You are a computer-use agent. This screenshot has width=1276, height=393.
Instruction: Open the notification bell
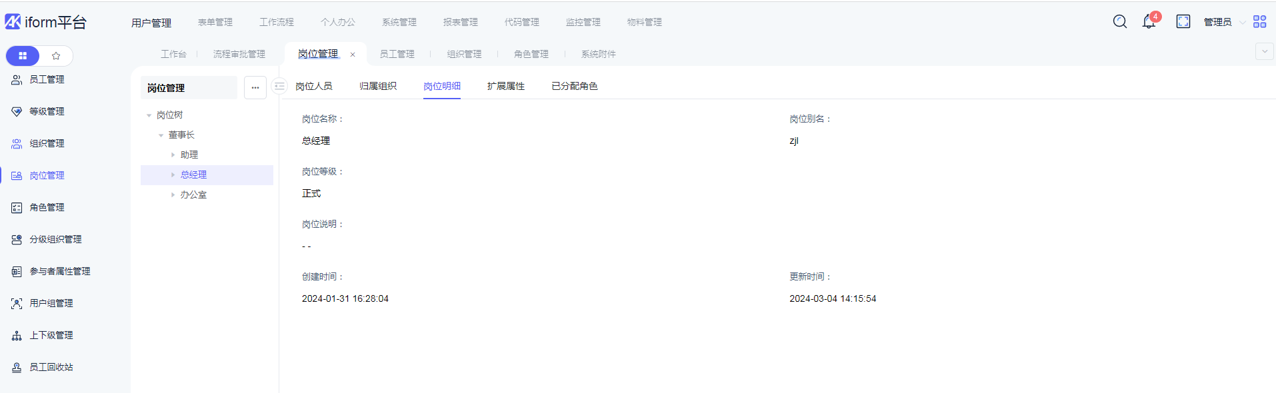[x=1149, y=21]
